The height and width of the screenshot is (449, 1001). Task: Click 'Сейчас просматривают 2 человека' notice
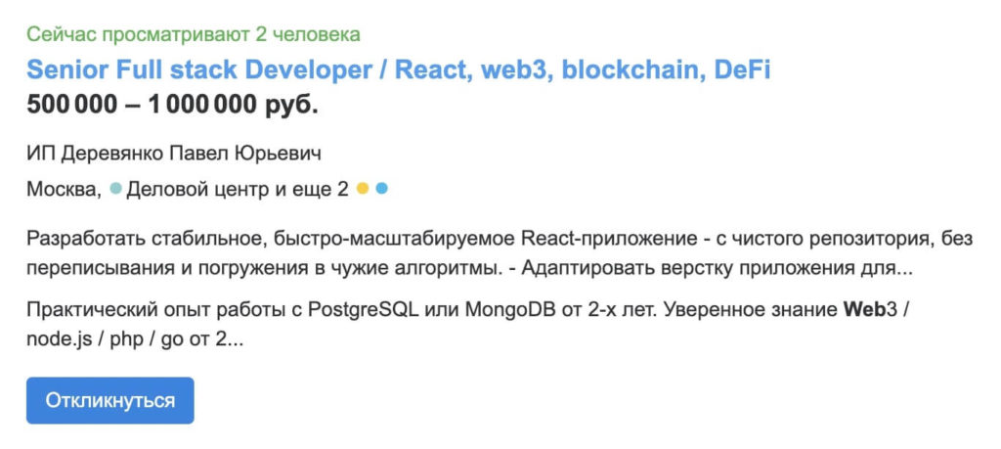click(x=194, y=34)
